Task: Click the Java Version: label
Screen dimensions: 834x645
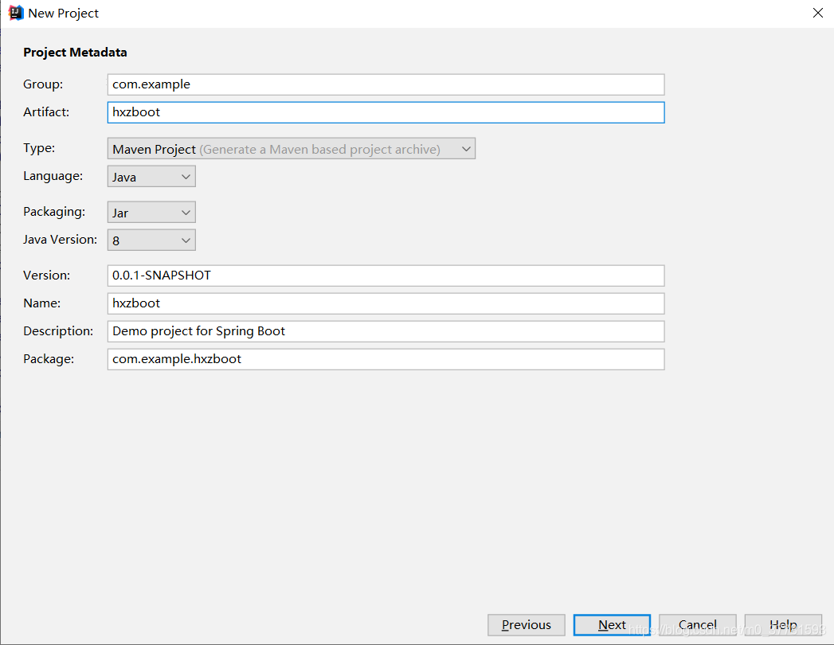Action: (x=60, y=239)
